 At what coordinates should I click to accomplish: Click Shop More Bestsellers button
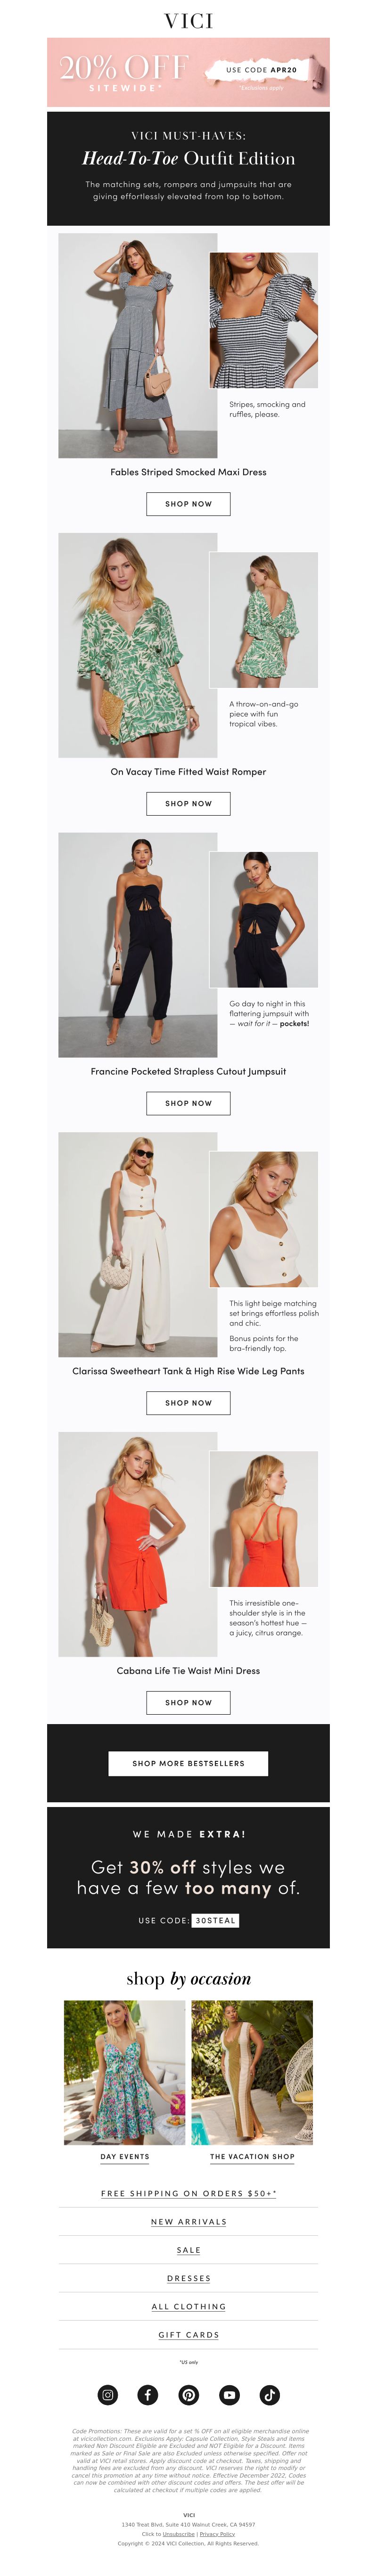pyautogui.click(x=188, y=1763)
